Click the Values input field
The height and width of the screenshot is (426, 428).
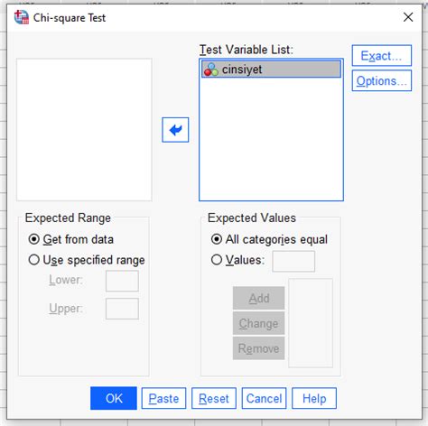tap(293, 261)
